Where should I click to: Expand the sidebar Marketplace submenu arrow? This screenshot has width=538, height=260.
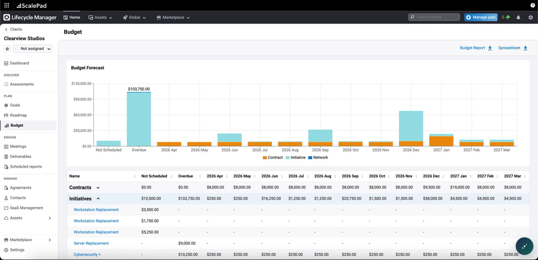point(50,240)
